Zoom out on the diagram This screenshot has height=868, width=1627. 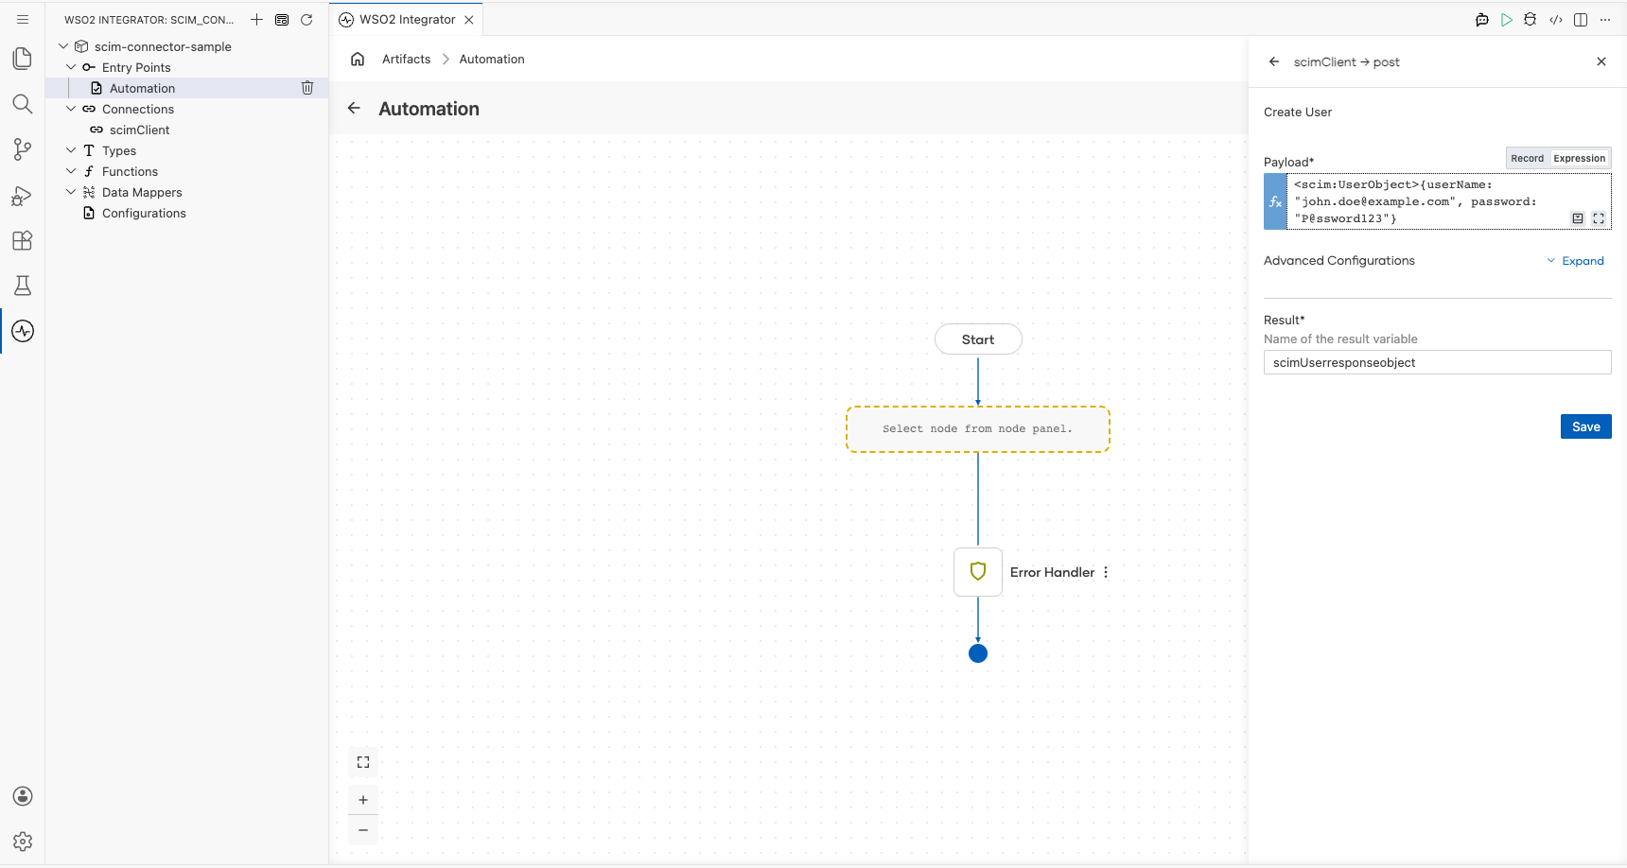(363, 830)
